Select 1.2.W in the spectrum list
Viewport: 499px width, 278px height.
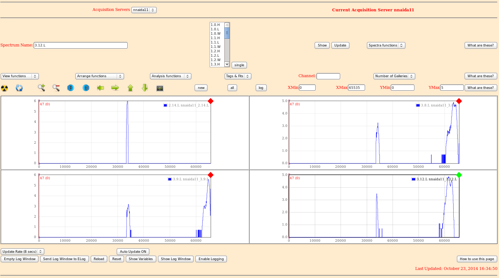click(216, 60)
